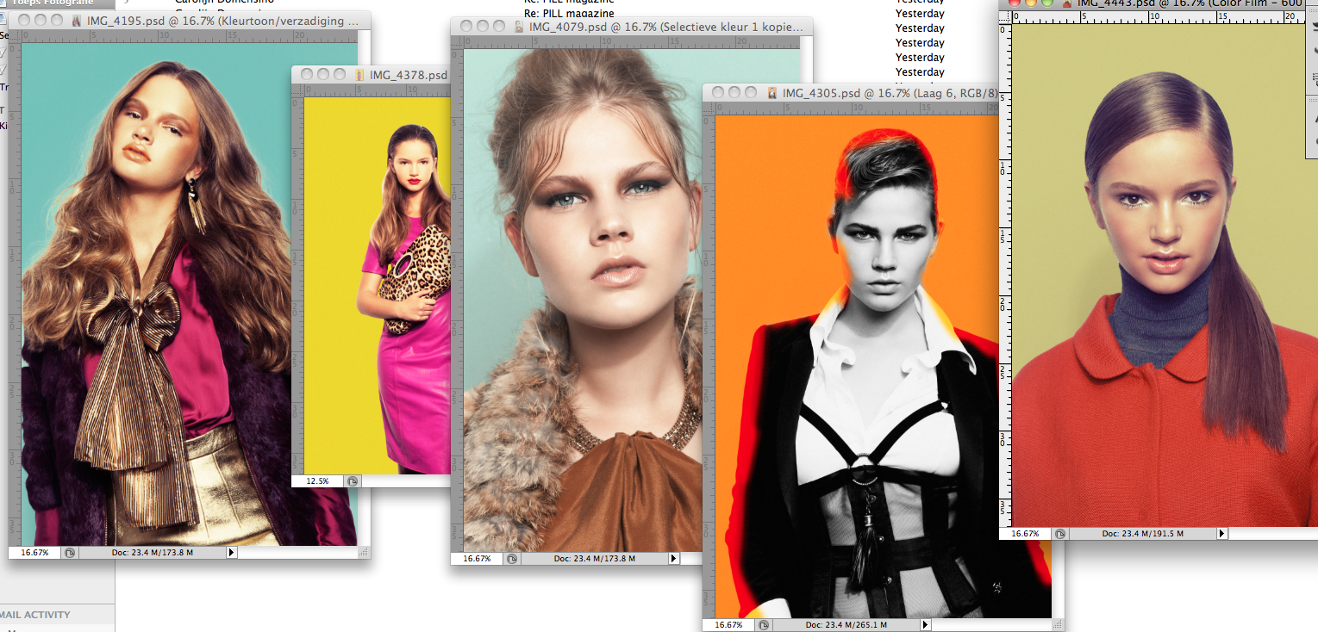Click the MAIL ACTIVITY header in Mail

(x=36, y=615)
